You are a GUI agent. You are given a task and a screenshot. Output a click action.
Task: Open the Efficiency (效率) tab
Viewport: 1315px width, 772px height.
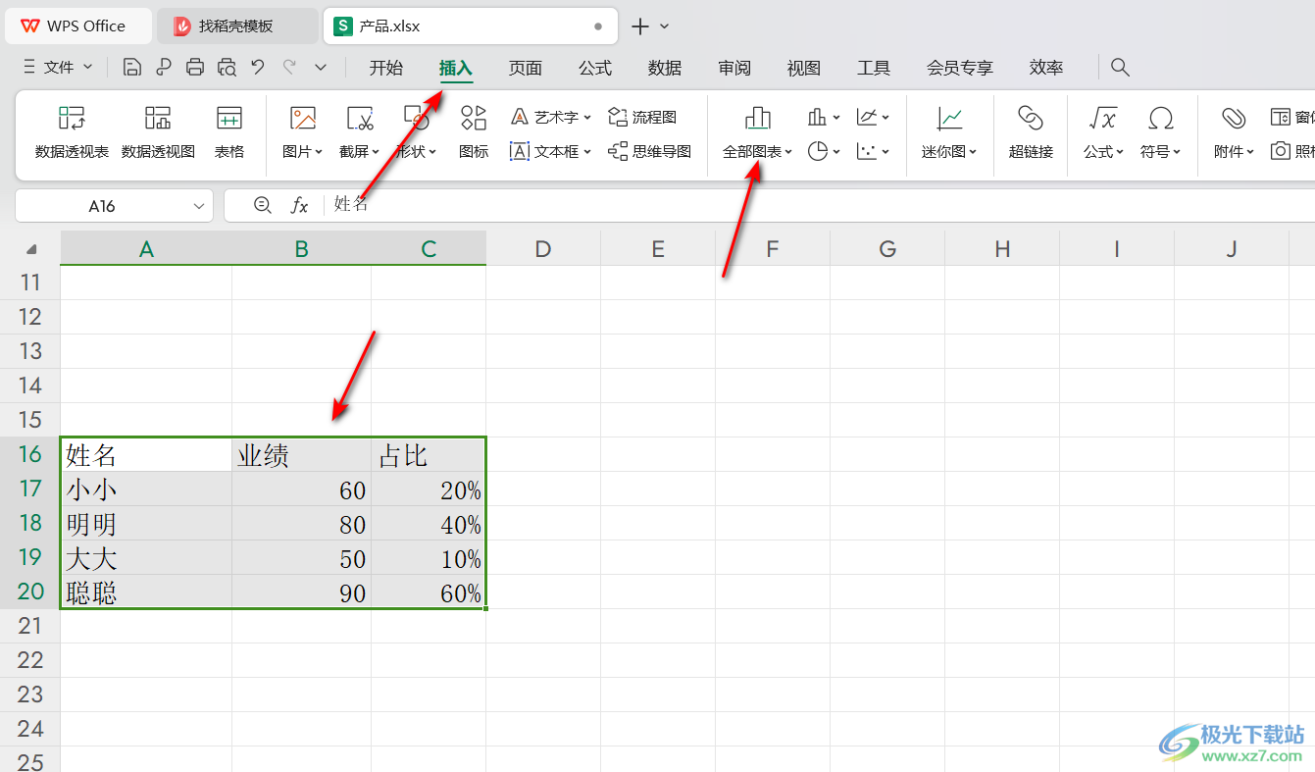pos(1046,68)
